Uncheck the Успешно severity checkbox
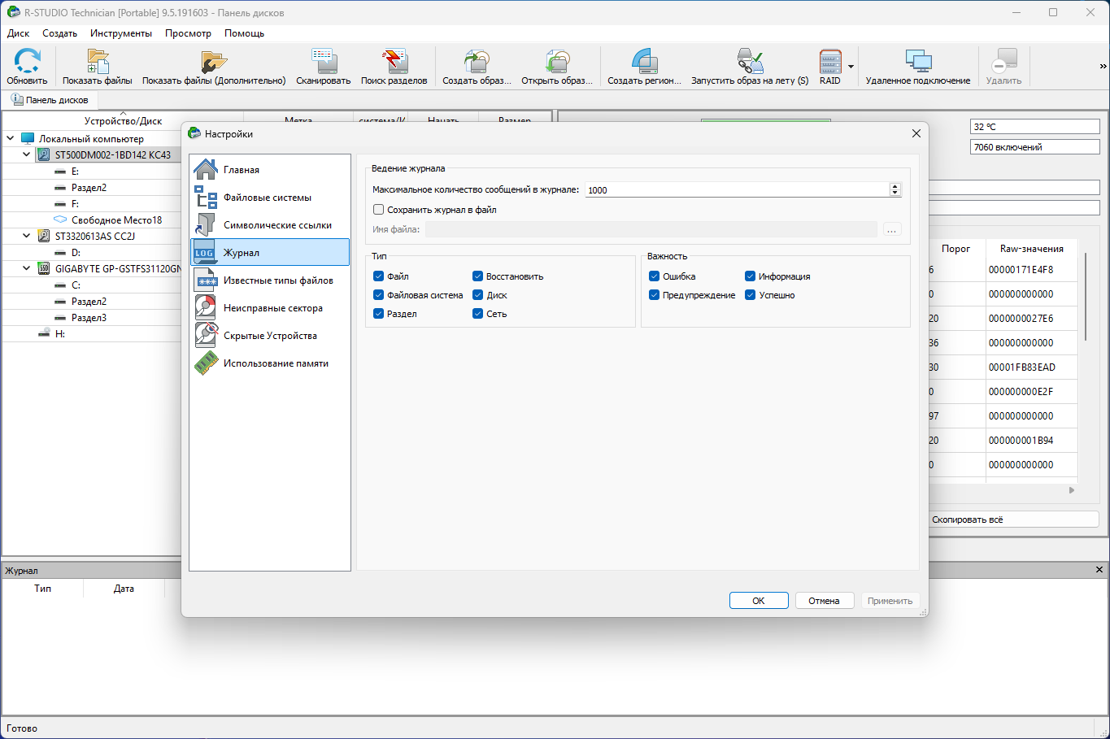1110x739 pixels. click(x=751, y=295)
